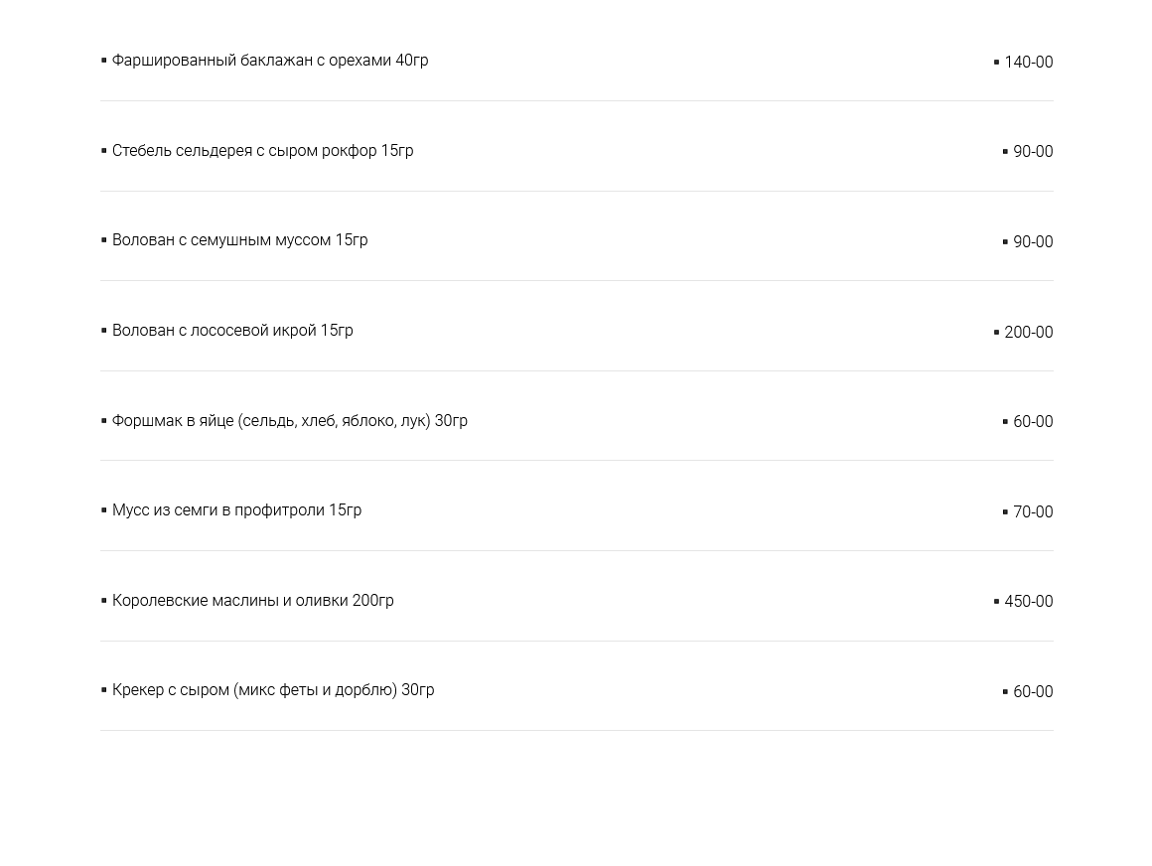Click the price of the «Форшмак в яйце» item
Image resolution: width=1152 pixels, height=866 pixels.
1032,422
